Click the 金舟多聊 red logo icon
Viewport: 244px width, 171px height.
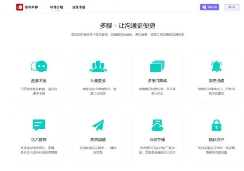coord(19,7)
